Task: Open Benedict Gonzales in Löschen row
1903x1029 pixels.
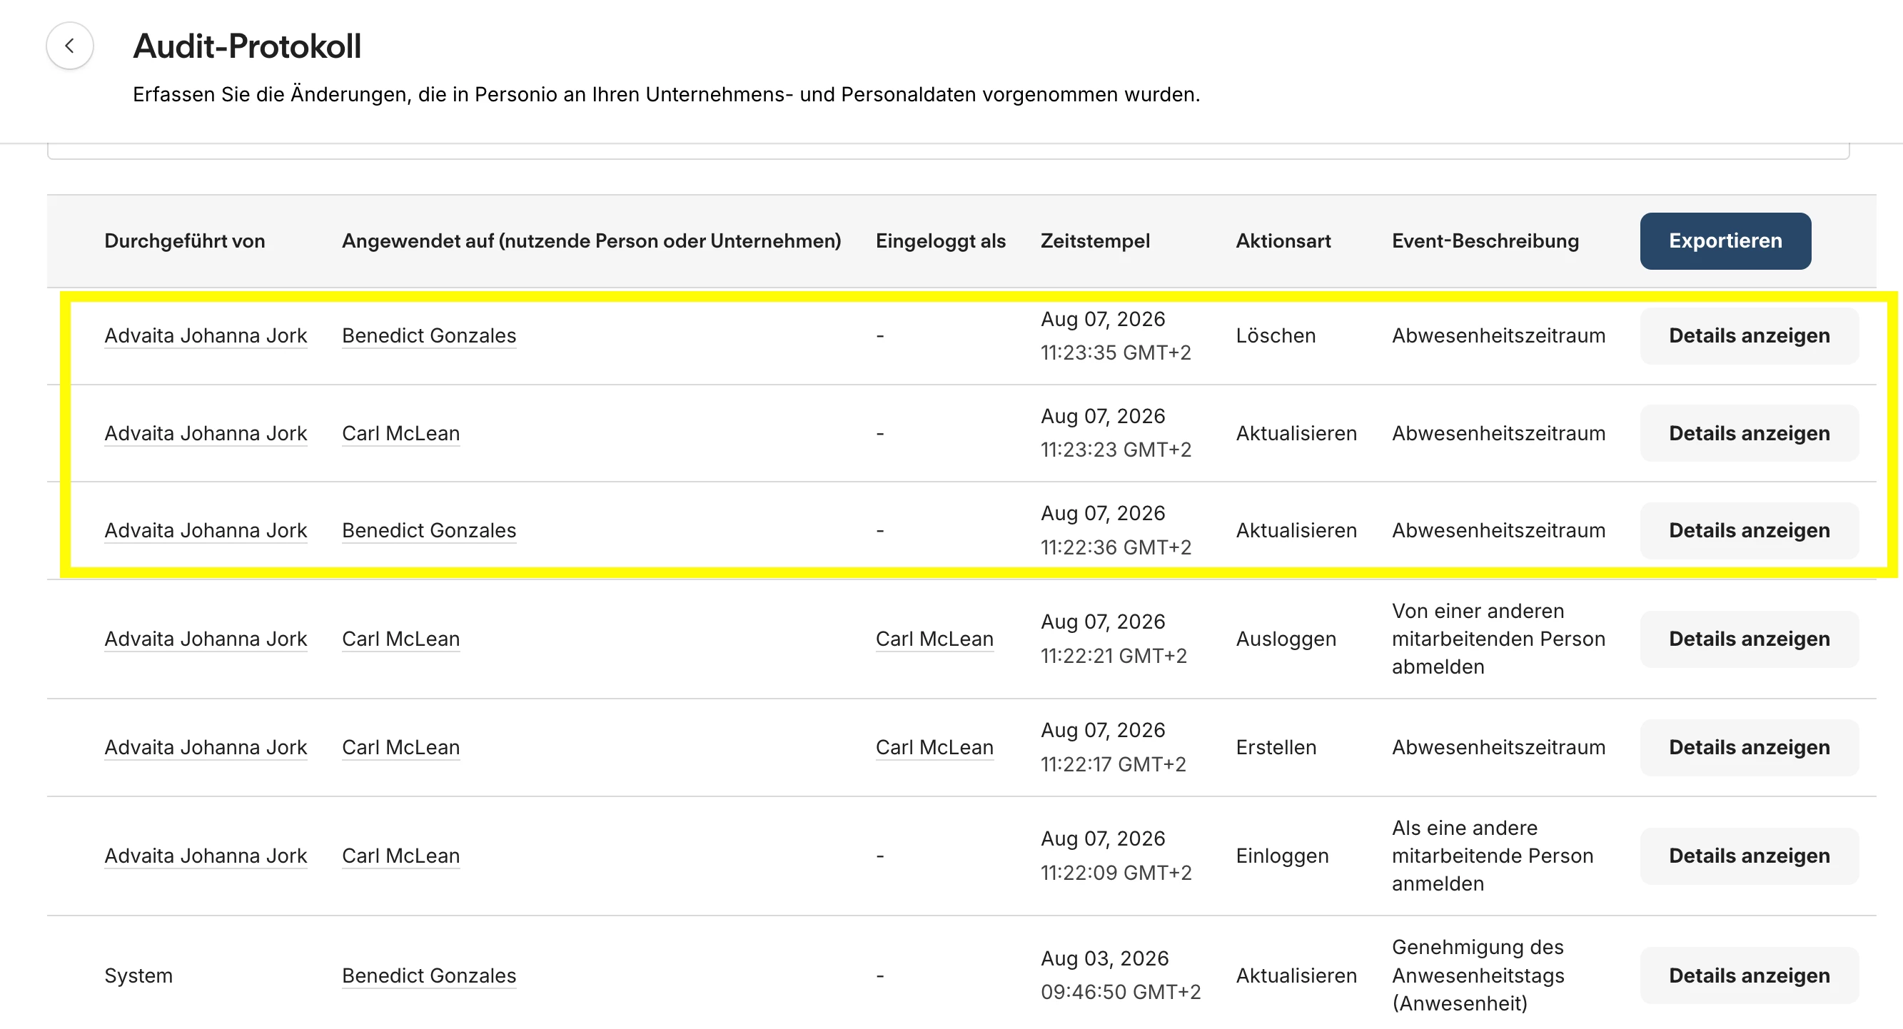Action: pos(428,336)
